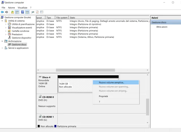Click the blue Help question mark toolbar icon
Image resolution: width=181 pixels, height=132 pixels.
tap(23, 12)
